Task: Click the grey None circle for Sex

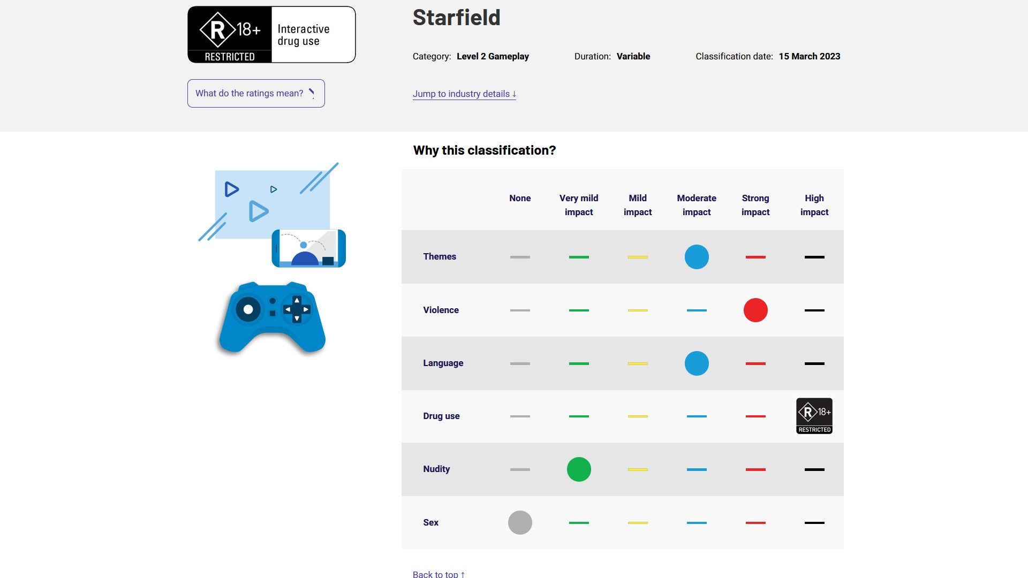Action: coord(520,522)
